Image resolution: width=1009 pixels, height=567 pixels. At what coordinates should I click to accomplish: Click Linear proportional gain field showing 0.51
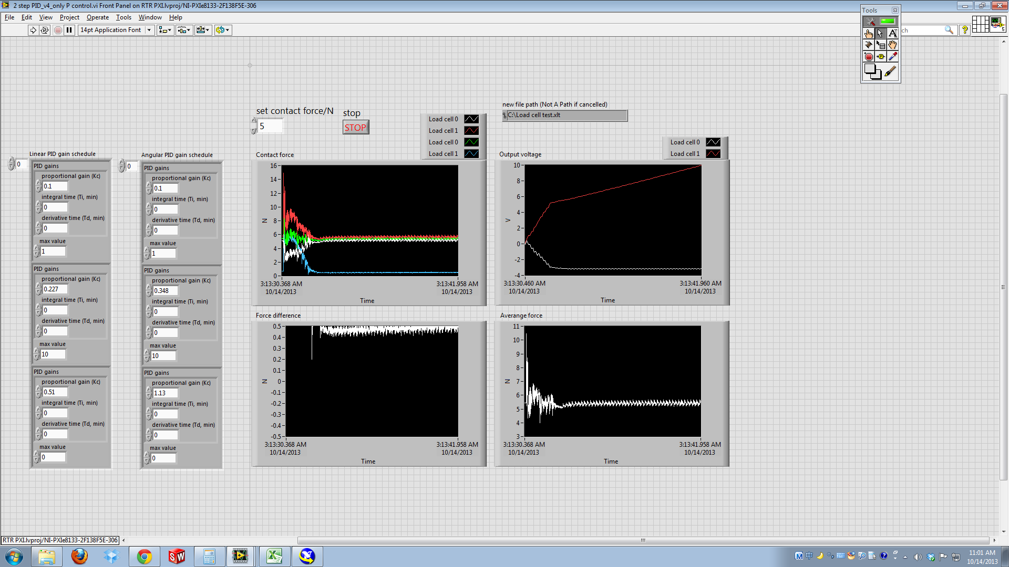(x=55, y=392)
